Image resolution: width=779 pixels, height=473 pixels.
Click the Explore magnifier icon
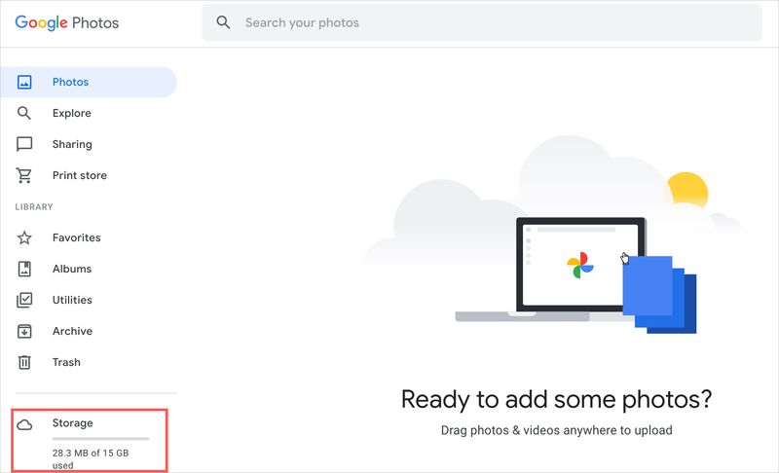click(x=23, y=113)
